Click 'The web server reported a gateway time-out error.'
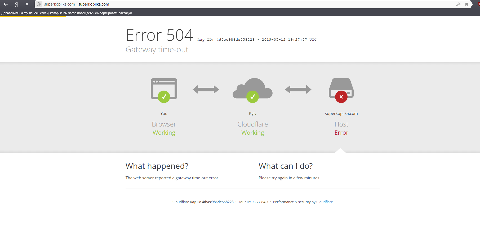The width and height of the screenshot is (480, 248). [x=172, y=178]
